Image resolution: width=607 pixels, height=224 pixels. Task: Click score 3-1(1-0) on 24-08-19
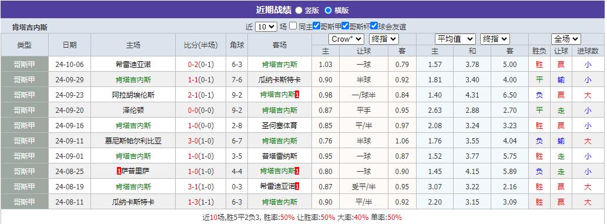[x=200, y=186]
